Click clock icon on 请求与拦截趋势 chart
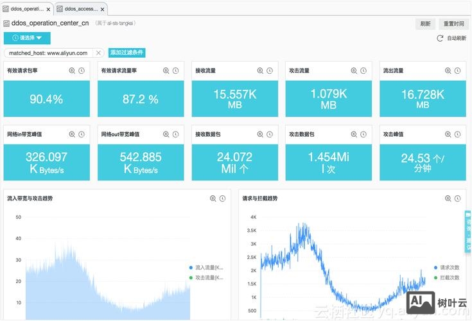472x321 pixels. pos(458,198)
